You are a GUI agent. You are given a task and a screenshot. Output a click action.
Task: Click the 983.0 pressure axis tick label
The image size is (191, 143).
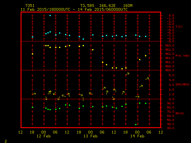(172, 45)
